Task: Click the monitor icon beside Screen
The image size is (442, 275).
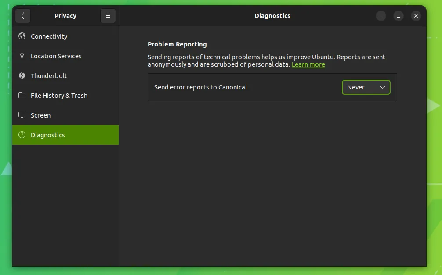Action: click(22, 115)
